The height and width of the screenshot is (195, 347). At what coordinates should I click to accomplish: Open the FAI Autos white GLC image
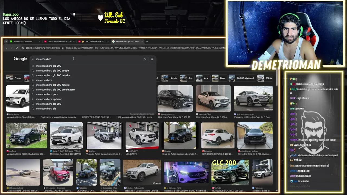(x=218, y=135)
